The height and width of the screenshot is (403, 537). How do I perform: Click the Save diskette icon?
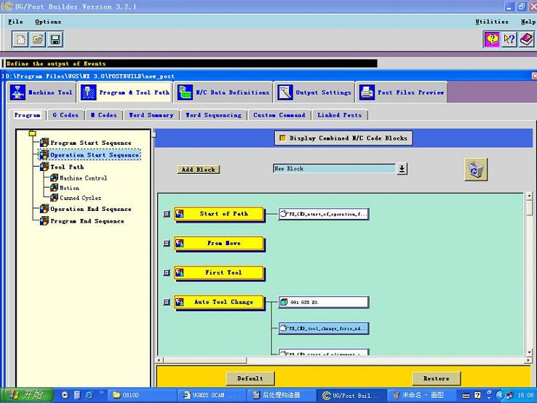(55, 40)
